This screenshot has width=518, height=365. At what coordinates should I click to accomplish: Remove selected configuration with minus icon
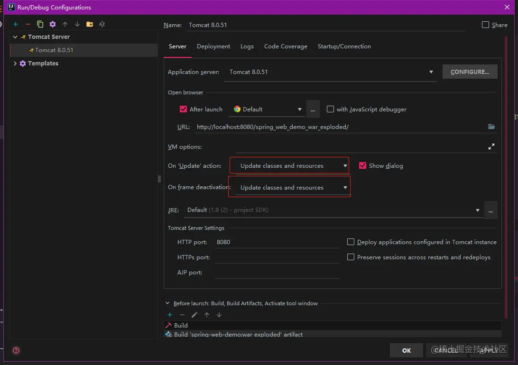point(28,24)
